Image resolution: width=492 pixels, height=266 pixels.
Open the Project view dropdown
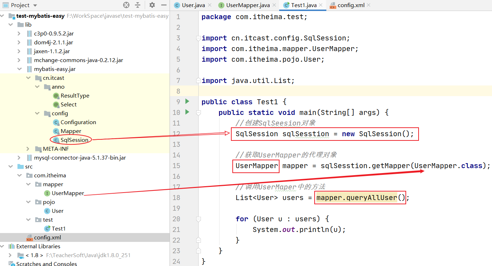coord(35,5)
